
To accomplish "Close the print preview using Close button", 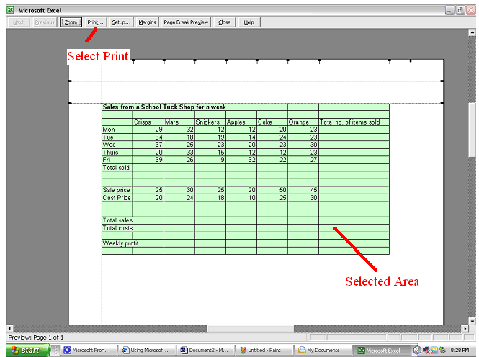I will tap(225, 22).
